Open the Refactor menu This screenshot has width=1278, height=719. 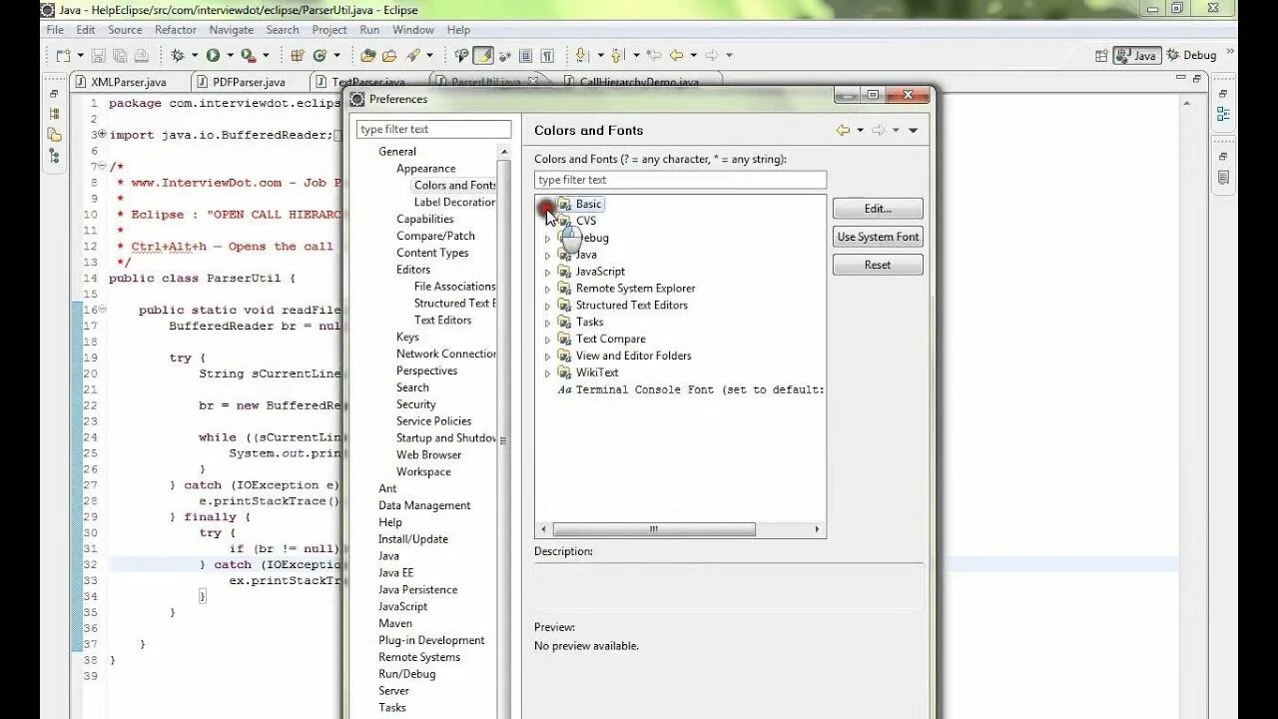click(176, 30)
